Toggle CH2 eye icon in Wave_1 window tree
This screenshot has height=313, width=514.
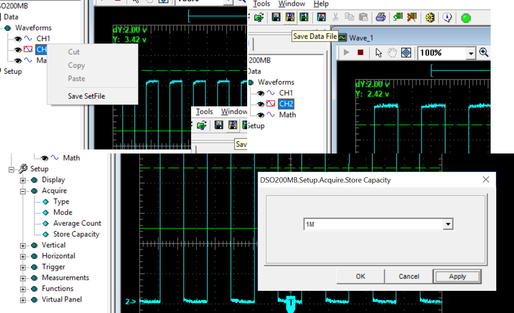pos(261,104)
